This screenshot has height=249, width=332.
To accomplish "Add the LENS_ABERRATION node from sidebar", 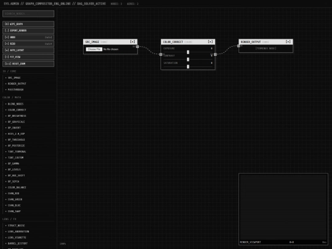I will click(x=28, y=231).
